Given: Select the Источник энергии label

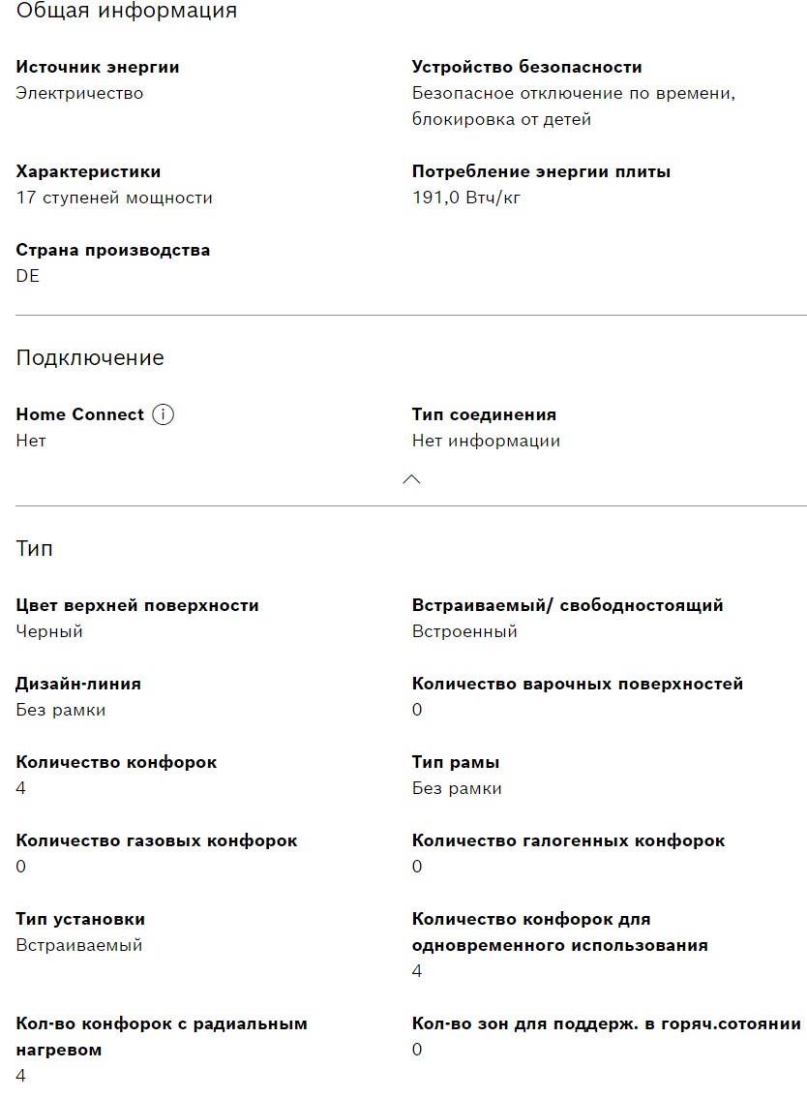Looking at the screenshot, I should click(98, 67).
